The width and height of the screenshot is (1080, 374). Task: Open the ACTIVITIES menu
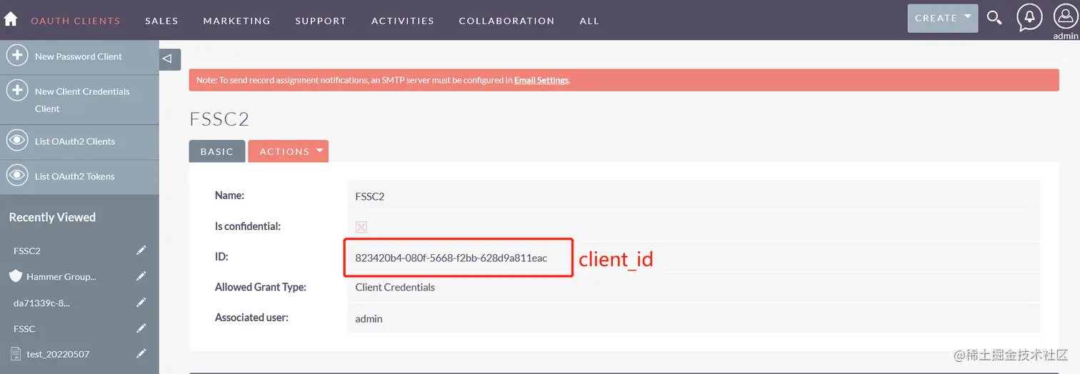pyautogui.click(x=403, y=21)
